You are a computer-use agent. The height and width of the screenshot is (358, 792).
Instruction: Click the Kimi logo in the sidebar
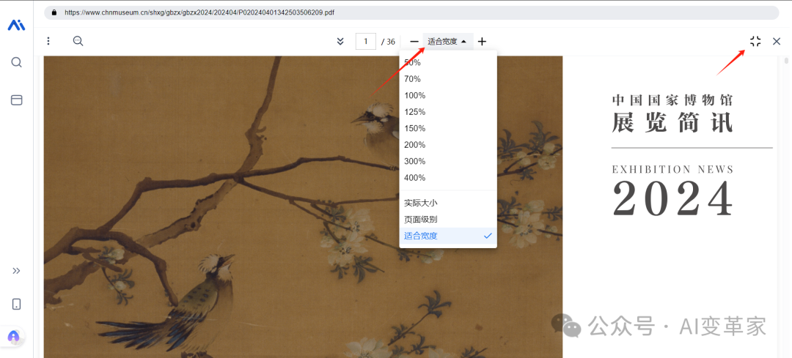point(16,25)
